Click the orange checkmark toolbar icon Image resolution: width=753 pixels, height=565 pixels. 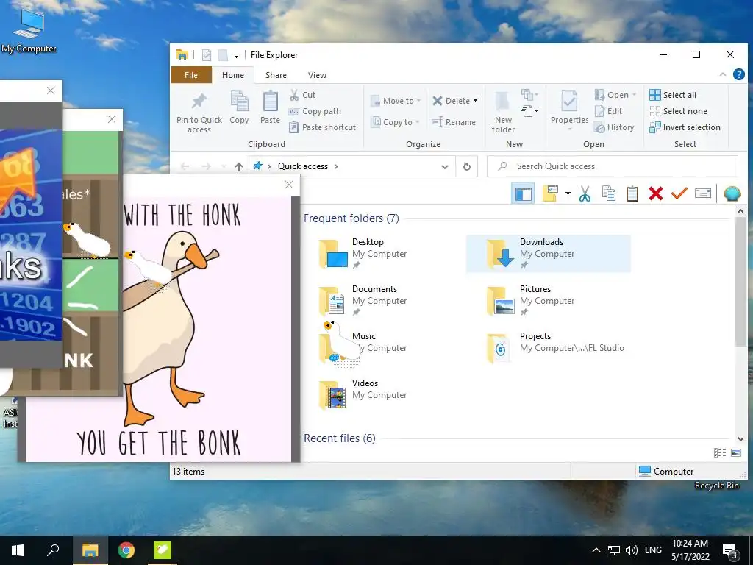coord(679,193)
